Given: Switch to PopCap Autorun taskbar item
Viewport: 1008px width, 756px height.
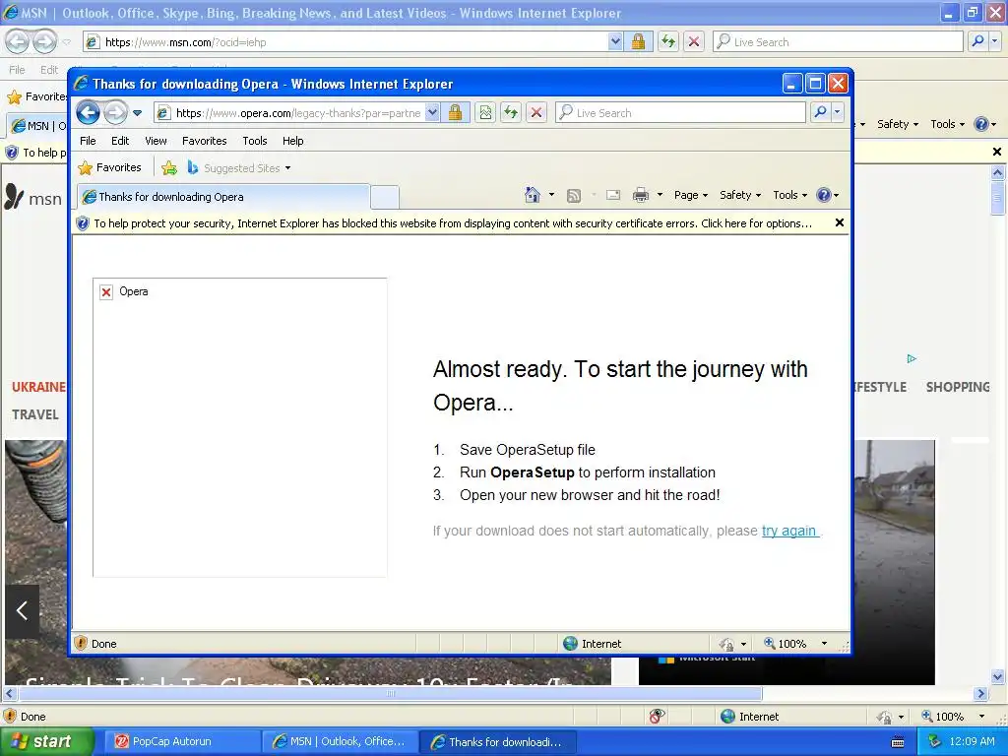Looking at the screenshot, I should pos(180,742).
